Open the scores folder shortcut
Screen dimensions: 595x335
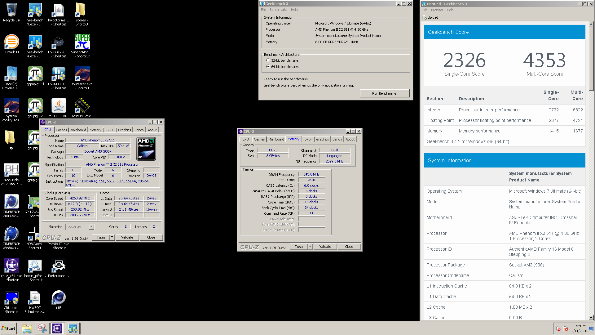point(82,14)
